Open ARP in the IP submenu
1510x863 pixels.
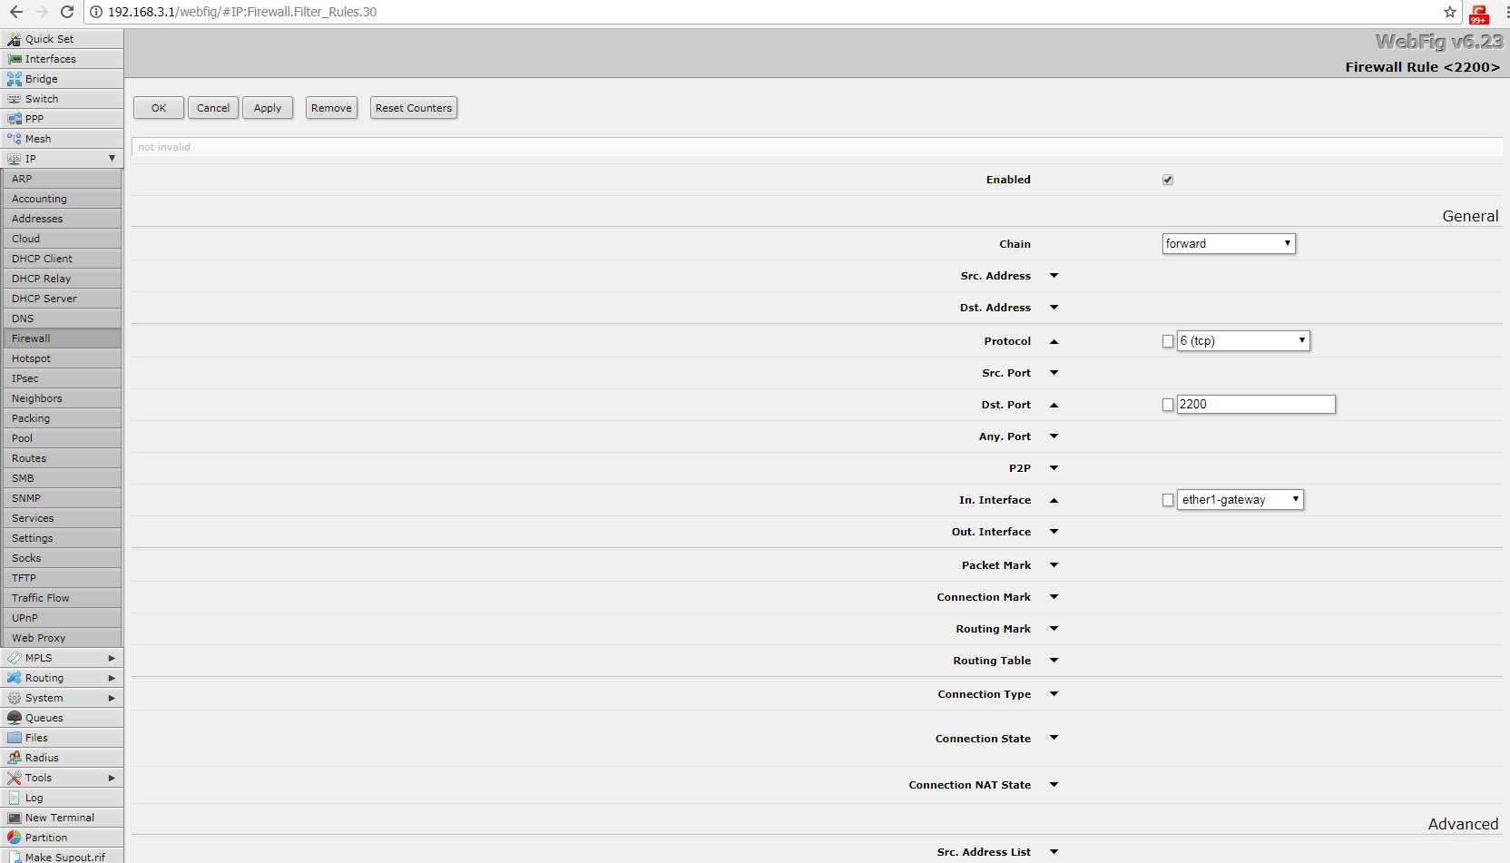click(62, 179)
